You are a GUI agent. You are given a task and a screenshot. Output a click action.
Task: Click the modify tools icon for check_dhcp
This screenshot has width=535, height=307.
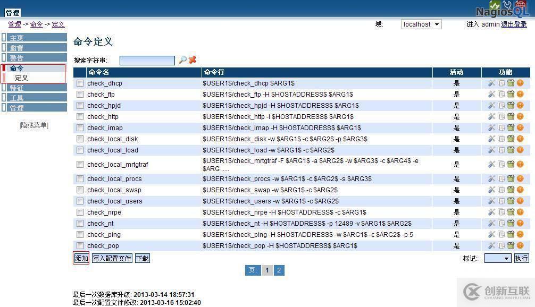click(491, 83)
